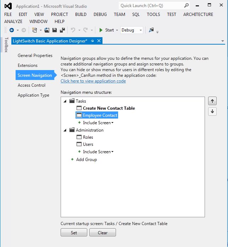This screenshot has width=228, height=247.
Task: Pin the LightSwitch designer tab
Action: point(92,41)
